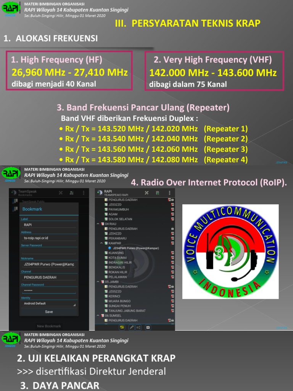Edit the Channel field PENGURUS DAERAH
Screen dimensions: 293x391
pyautogui.click(x=49, y=277)
